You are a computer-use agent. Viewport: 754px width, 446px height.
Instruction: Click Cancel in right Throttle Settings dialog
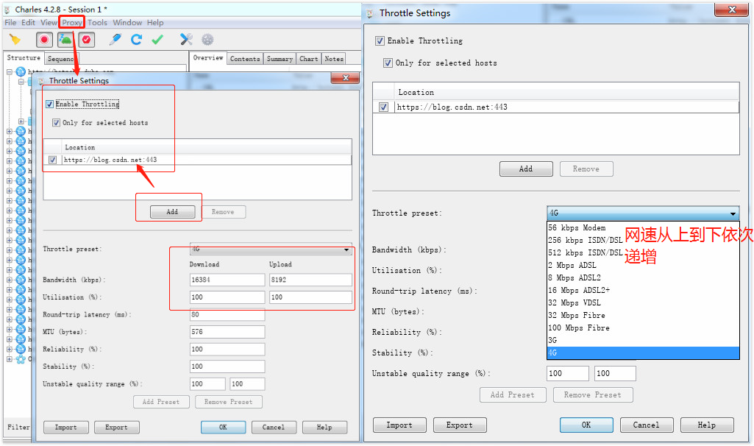pyautogui.click(x=647, y=425)
